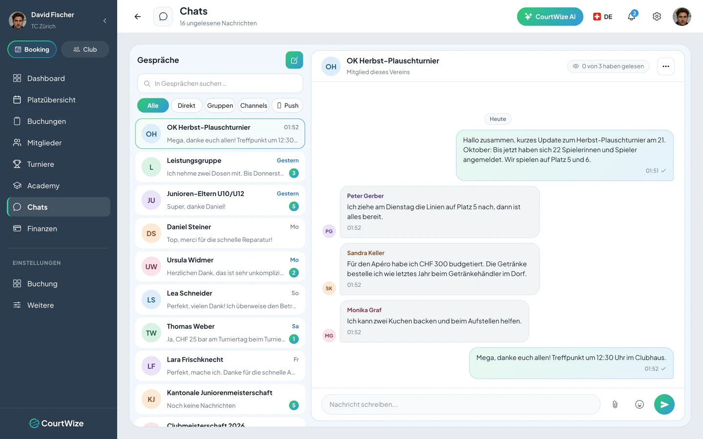Image resolution: width=703 pixels, height=439 pixels.
Task: Open Buchung settings under Einstellungen
Action: coord(59,284)
